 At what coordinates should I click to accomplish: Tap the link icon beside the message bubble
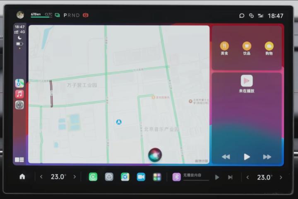[251, 16]
